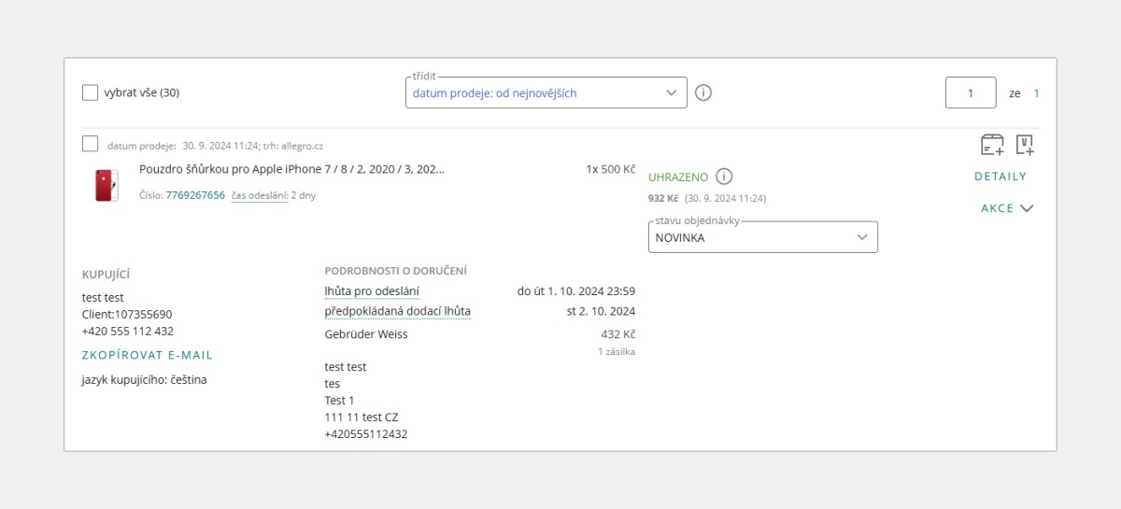Click the UHRAZENO payment status text
The height and width of the screenshot is (509, 1121).
click(678, 177)
